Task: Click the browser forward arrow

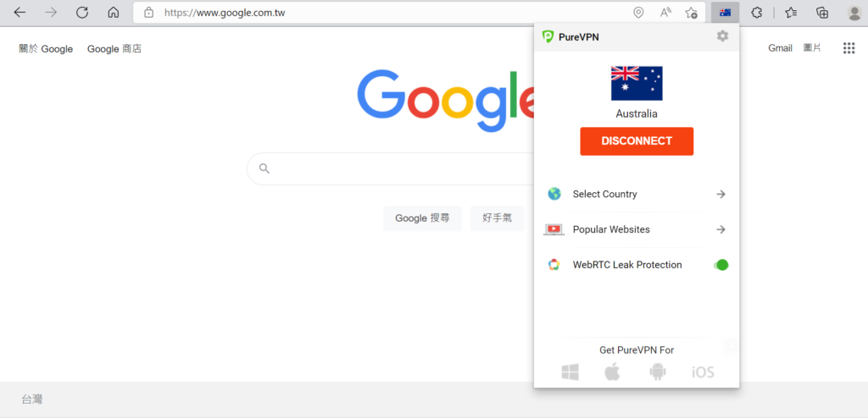Action: click(51, 12)
